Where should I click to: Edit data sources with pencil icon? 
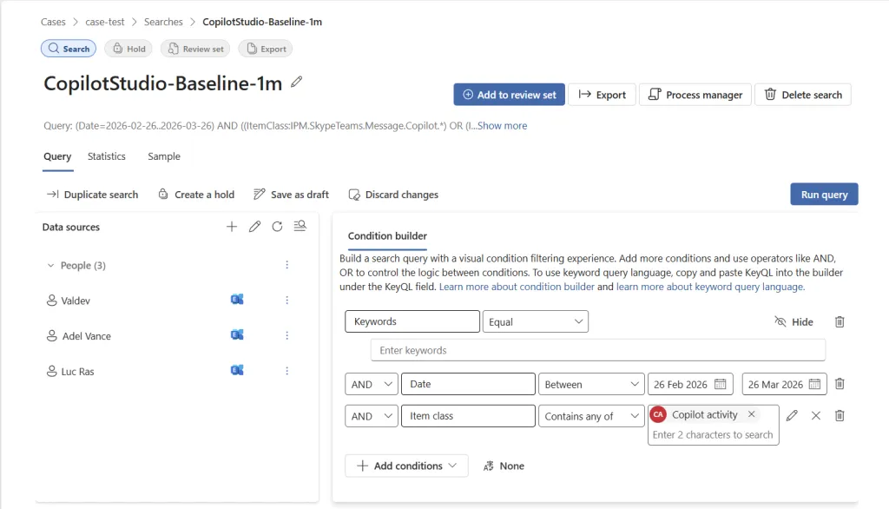pyautogui.click(x=254, y=227)
